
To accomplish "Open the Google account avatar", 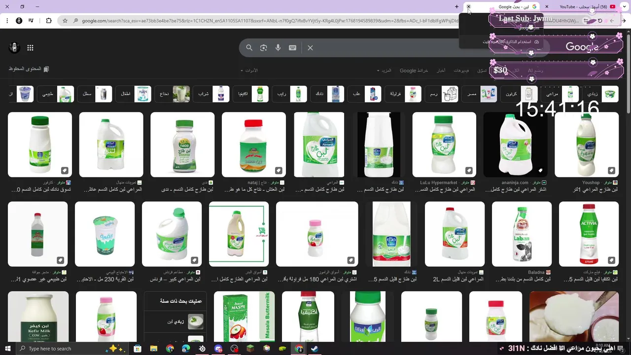I will pos(14,47).
